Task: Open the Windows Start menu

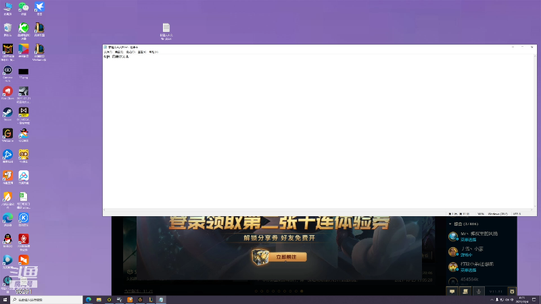Action: pyautogui.click(x=5, y=300)
